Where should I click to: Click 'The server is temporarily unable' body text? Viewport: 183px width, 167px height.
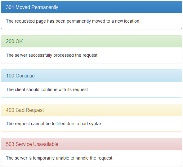point(60,158)
